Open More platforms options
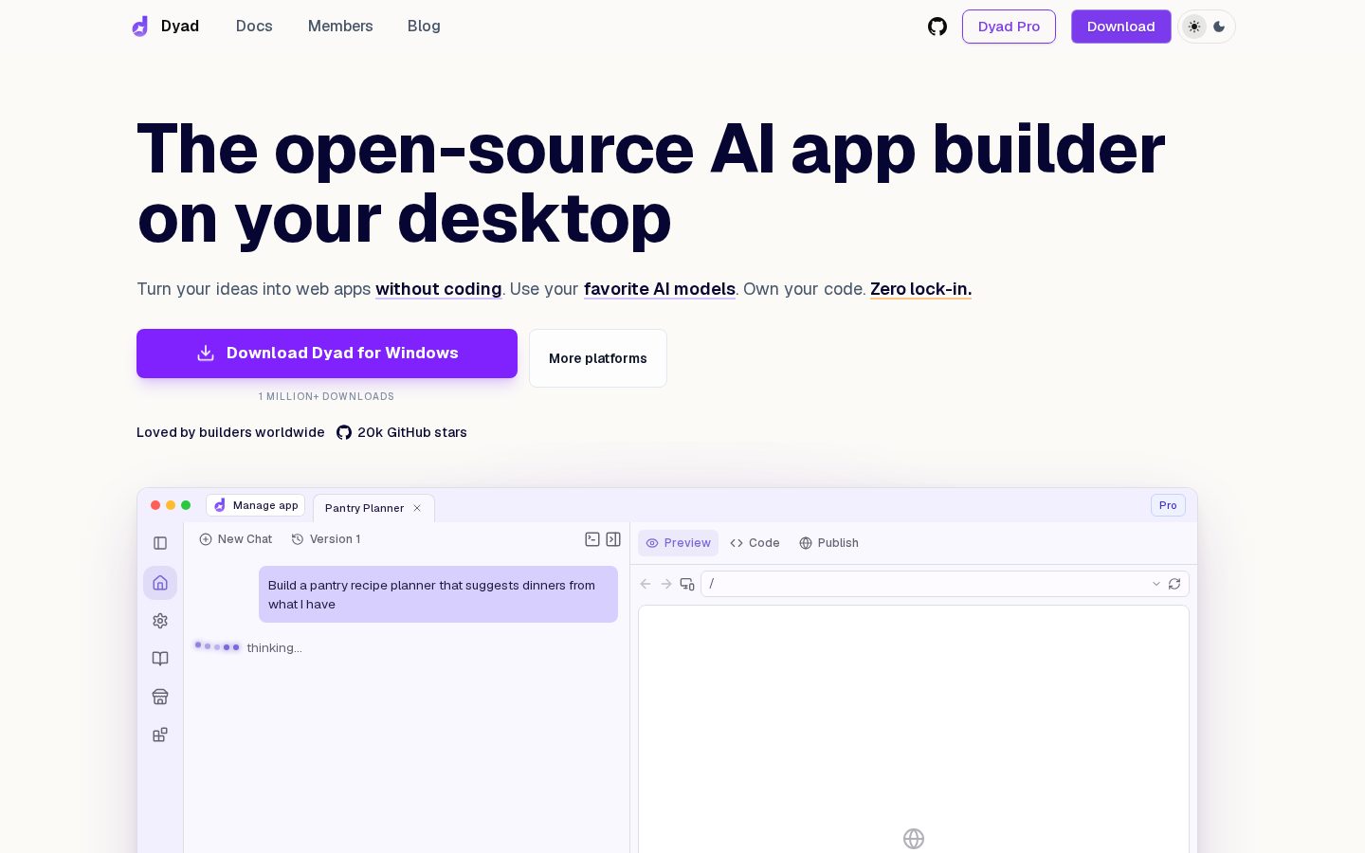The height and width of the screenshot is (853, 1365). (598, 358)
